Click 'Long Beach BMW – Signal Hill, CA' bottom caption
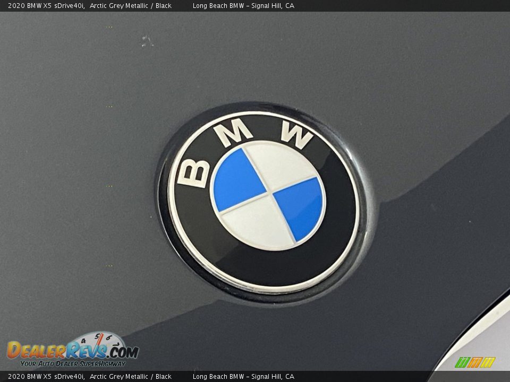 pyautogui.click(x=243, y=377)
